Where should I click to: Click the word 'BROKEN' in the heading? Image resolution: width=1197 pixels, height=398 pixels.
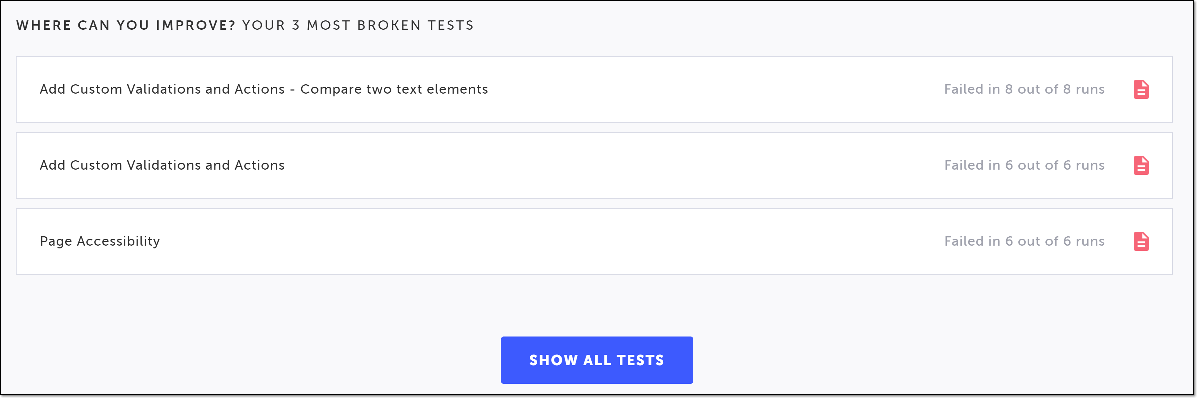389,25
